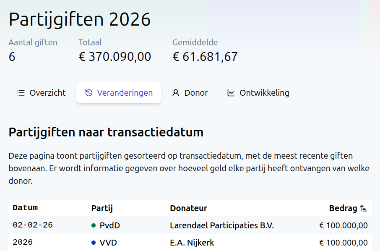Select the Veranderingen tab

pyautogui.click(x=119, y=93)
